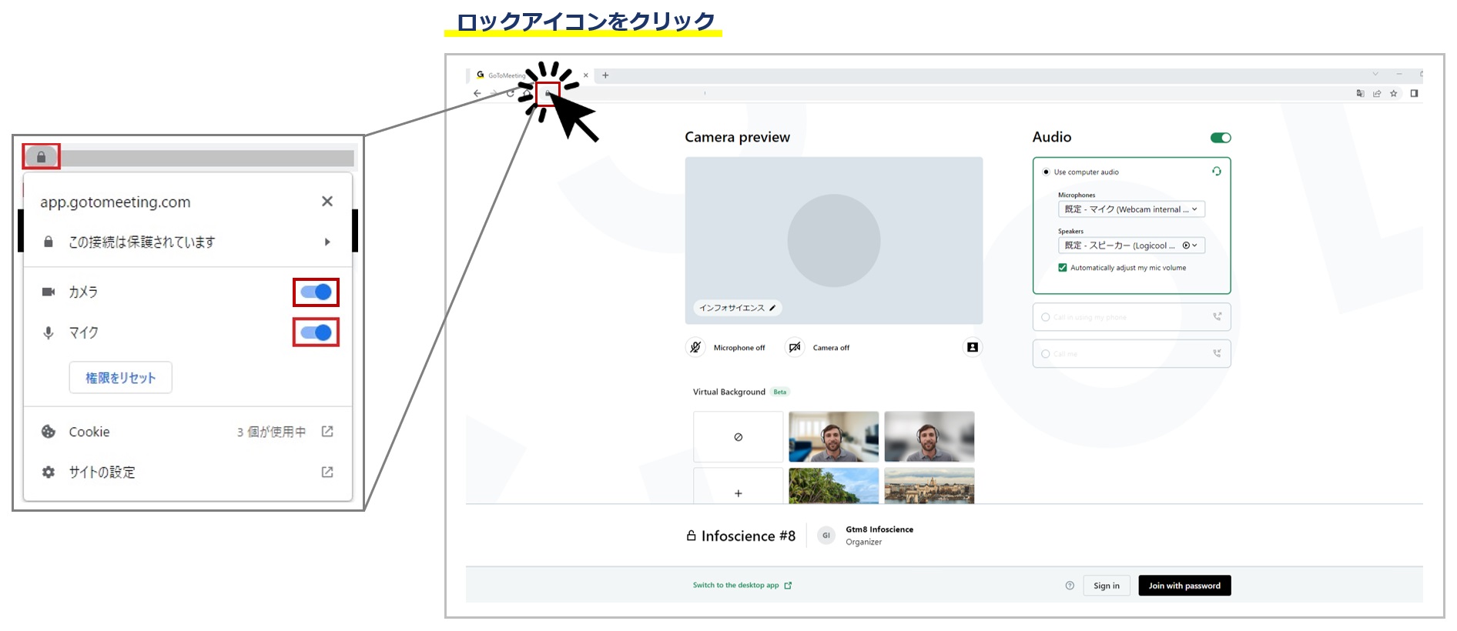Open the Cookie external link icon
This screenshot has width=1457, height=631.
[x=327, y=432]
